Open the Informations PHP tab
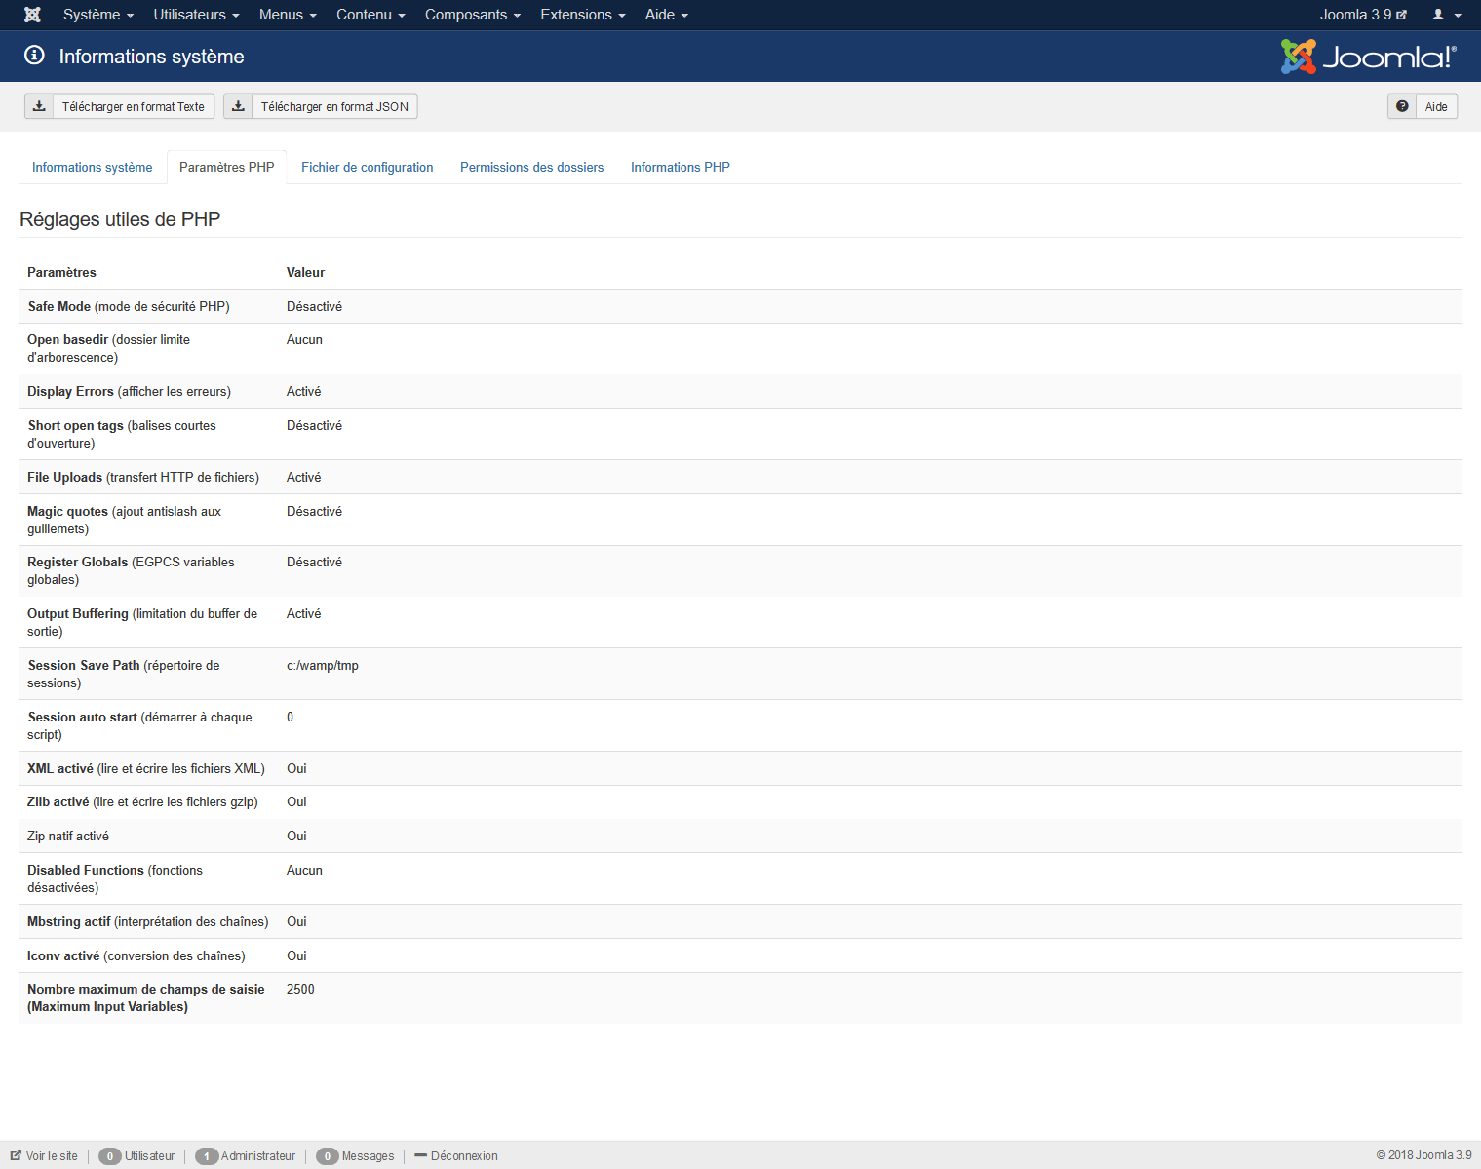 point(681,167)
